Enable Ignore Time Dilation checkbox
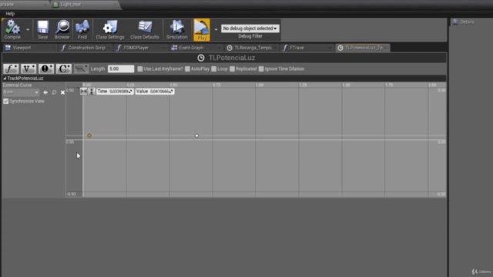493x277 pixels. (x=261, y=68)
